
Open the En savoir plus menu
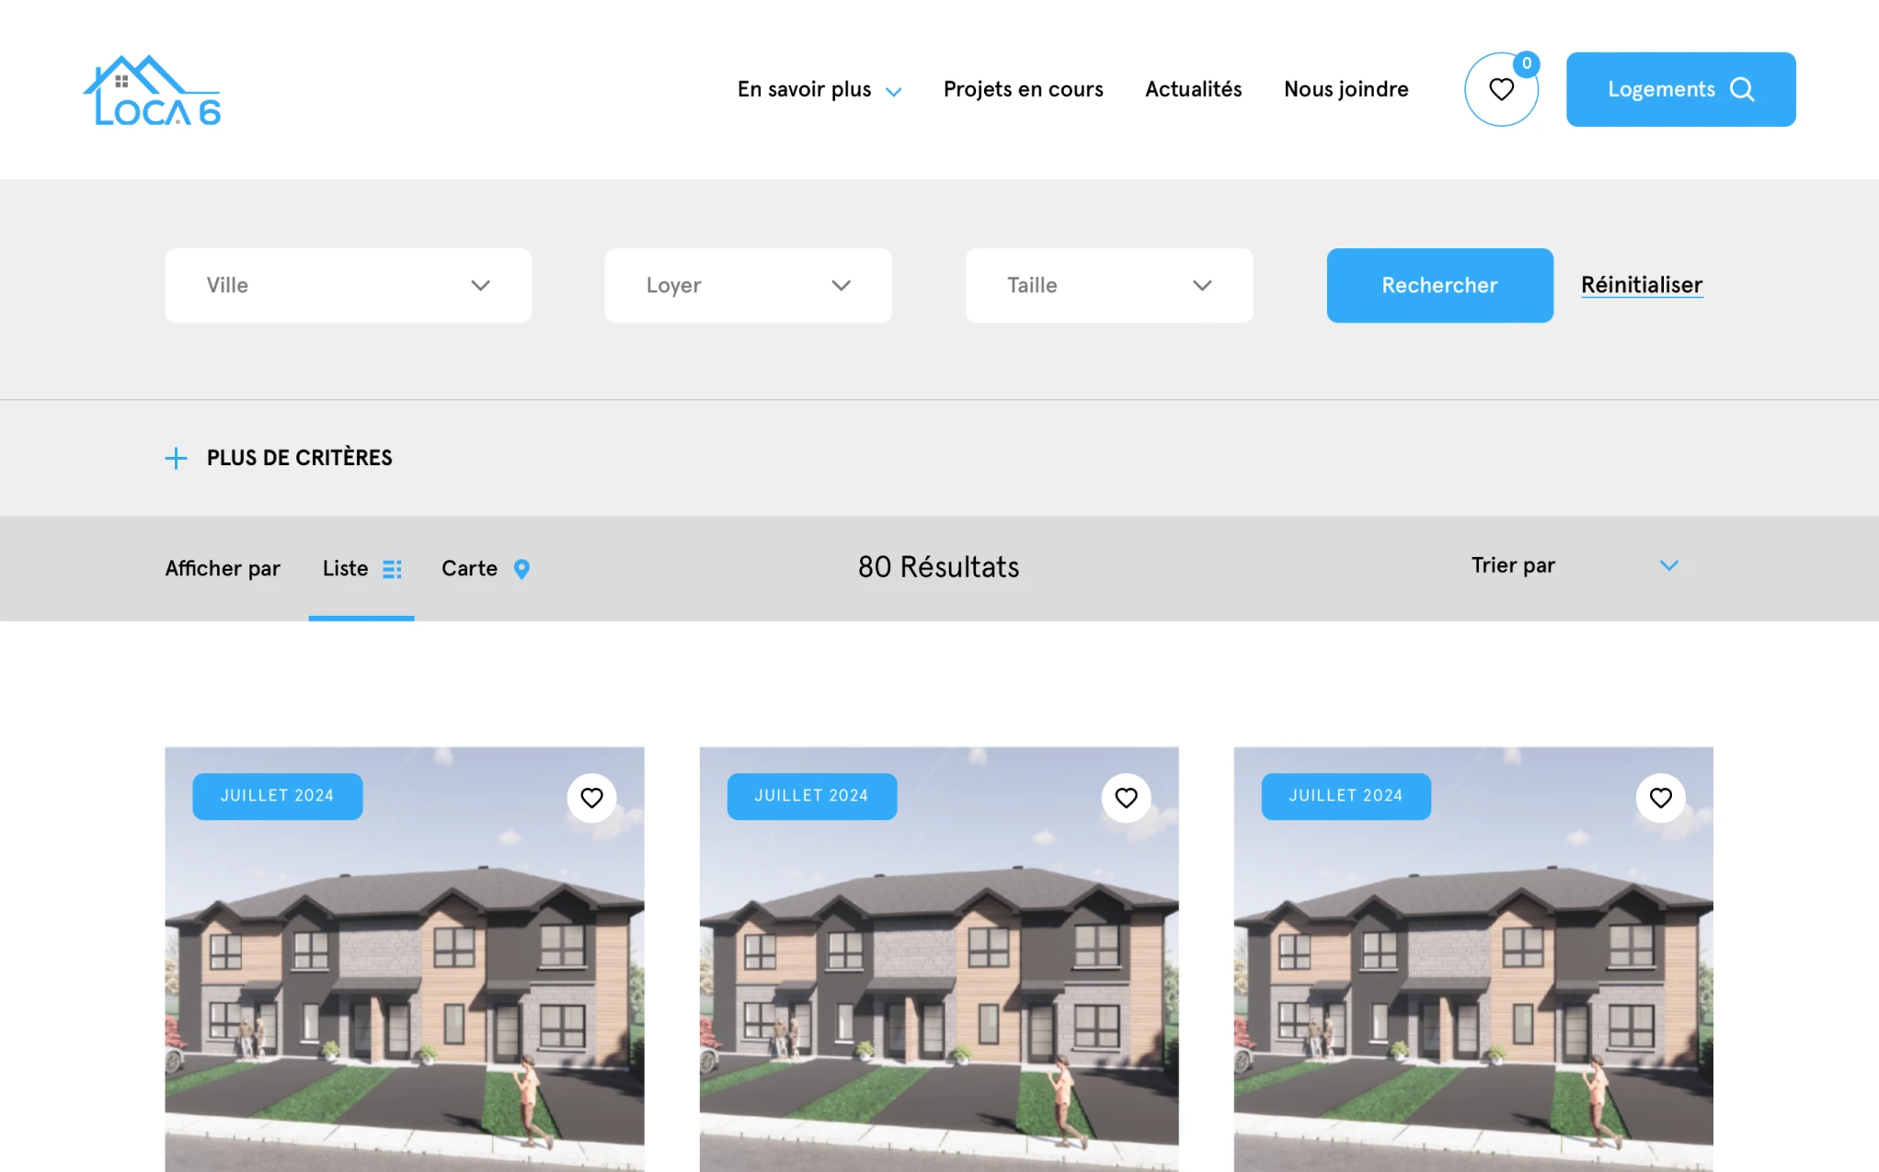tap(819, 89)
